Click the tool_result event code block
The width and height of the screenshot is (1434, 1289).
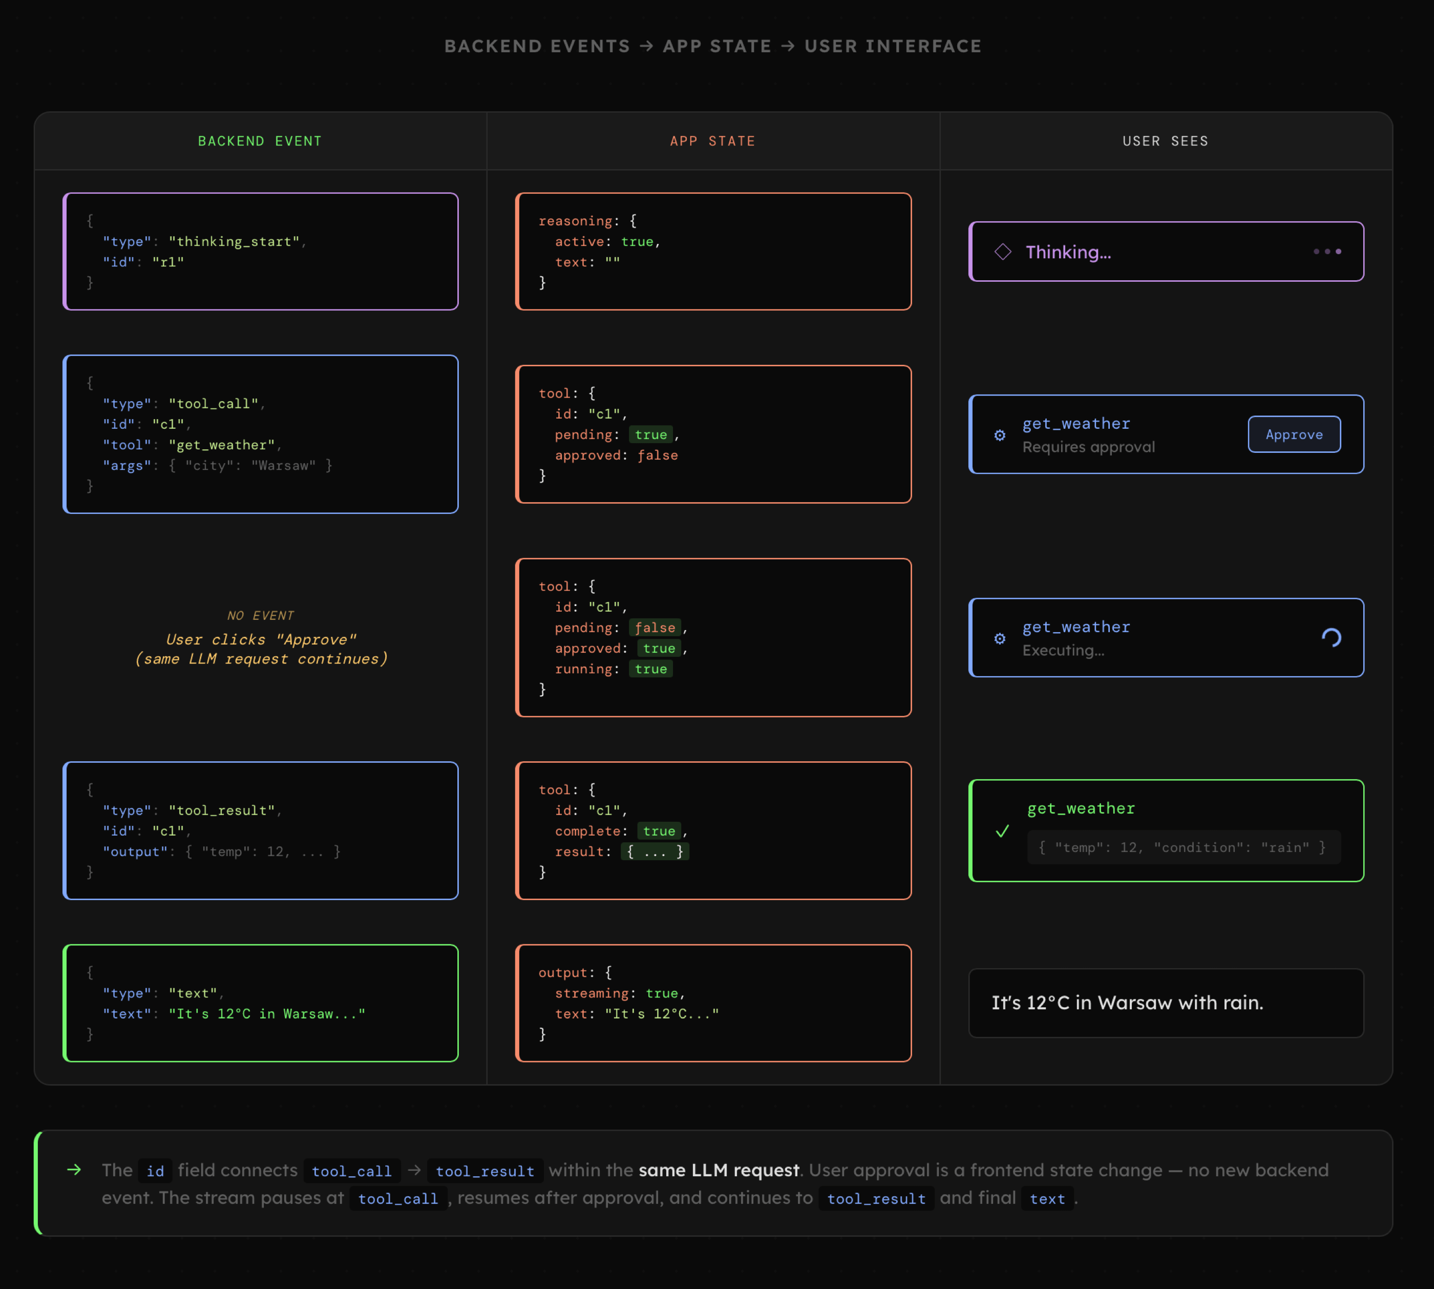(x=261, y=830)
